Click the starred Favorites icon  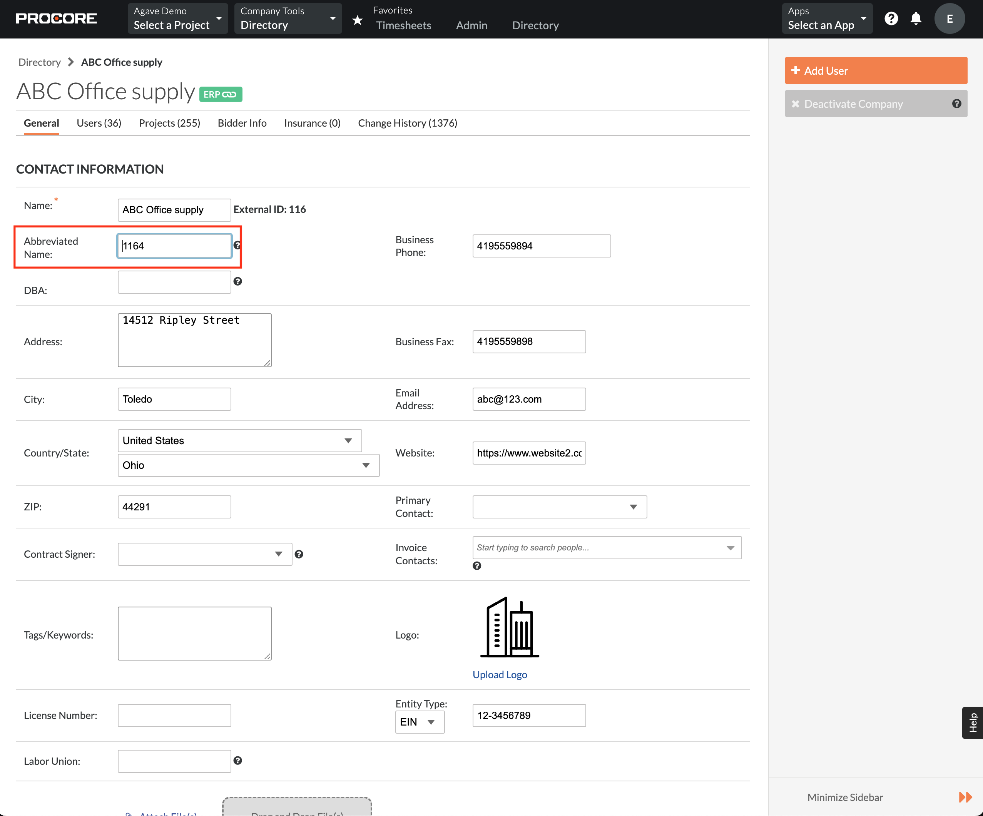356,19
